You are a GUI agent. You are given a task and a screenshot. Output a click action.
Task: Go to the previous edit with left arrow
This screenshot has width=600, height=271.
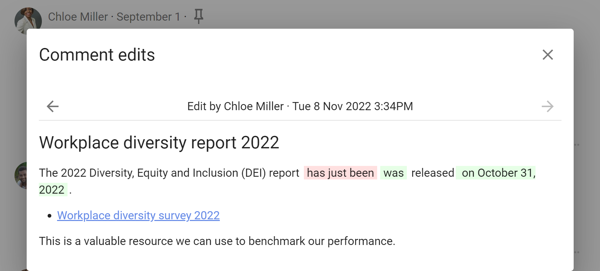click(x=53, y=106)
